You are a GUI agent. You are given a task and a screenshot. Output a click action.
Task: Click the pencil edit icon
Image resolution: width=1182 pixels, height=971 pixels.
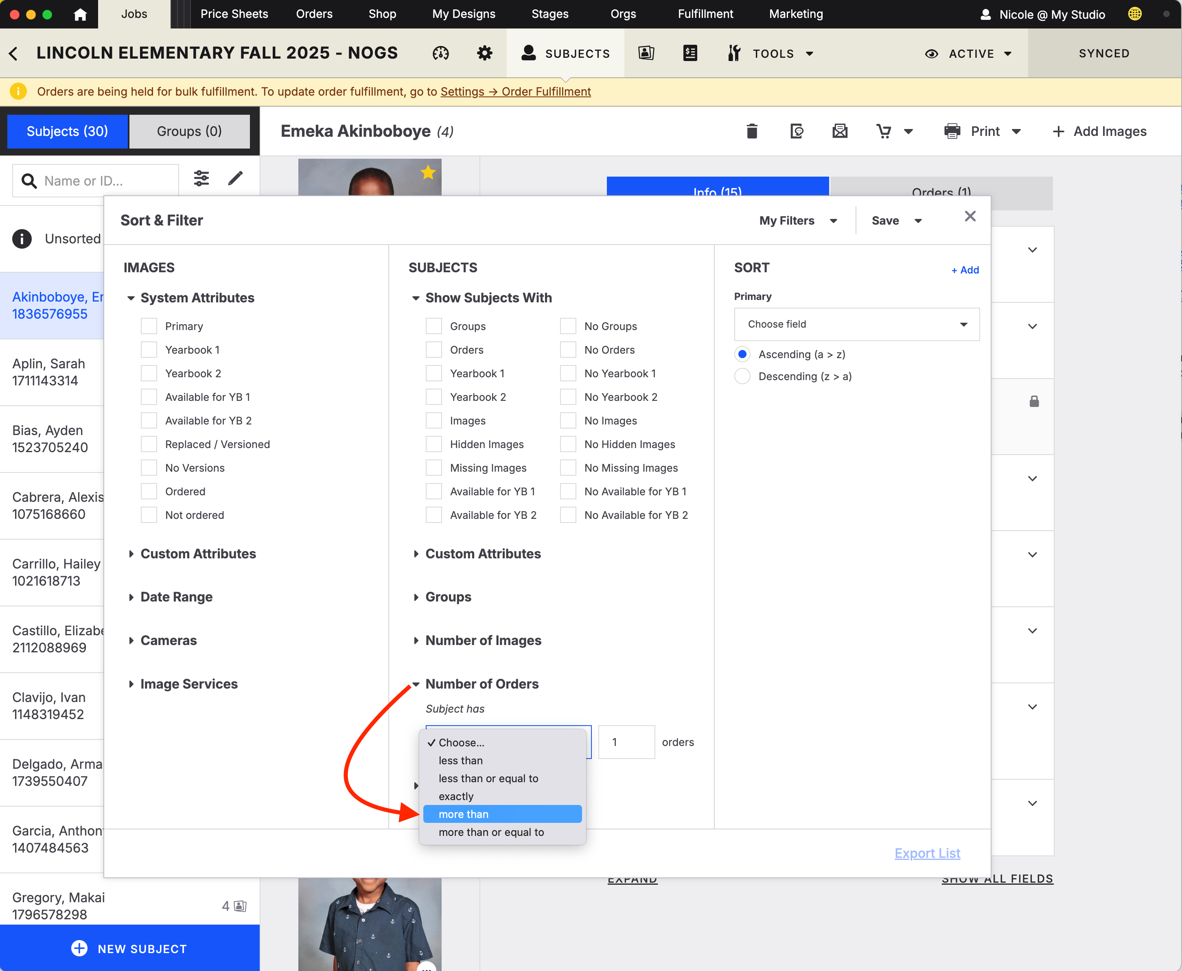(x=236, y=179)
